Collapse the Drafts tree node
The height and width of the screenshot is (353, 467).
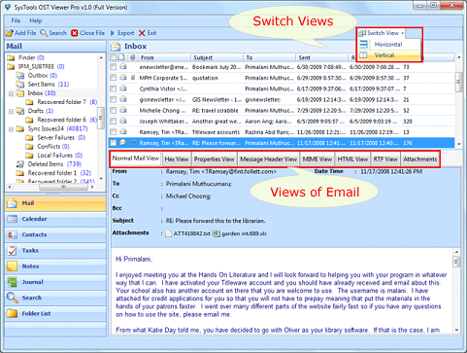click(x=11, y=111)
